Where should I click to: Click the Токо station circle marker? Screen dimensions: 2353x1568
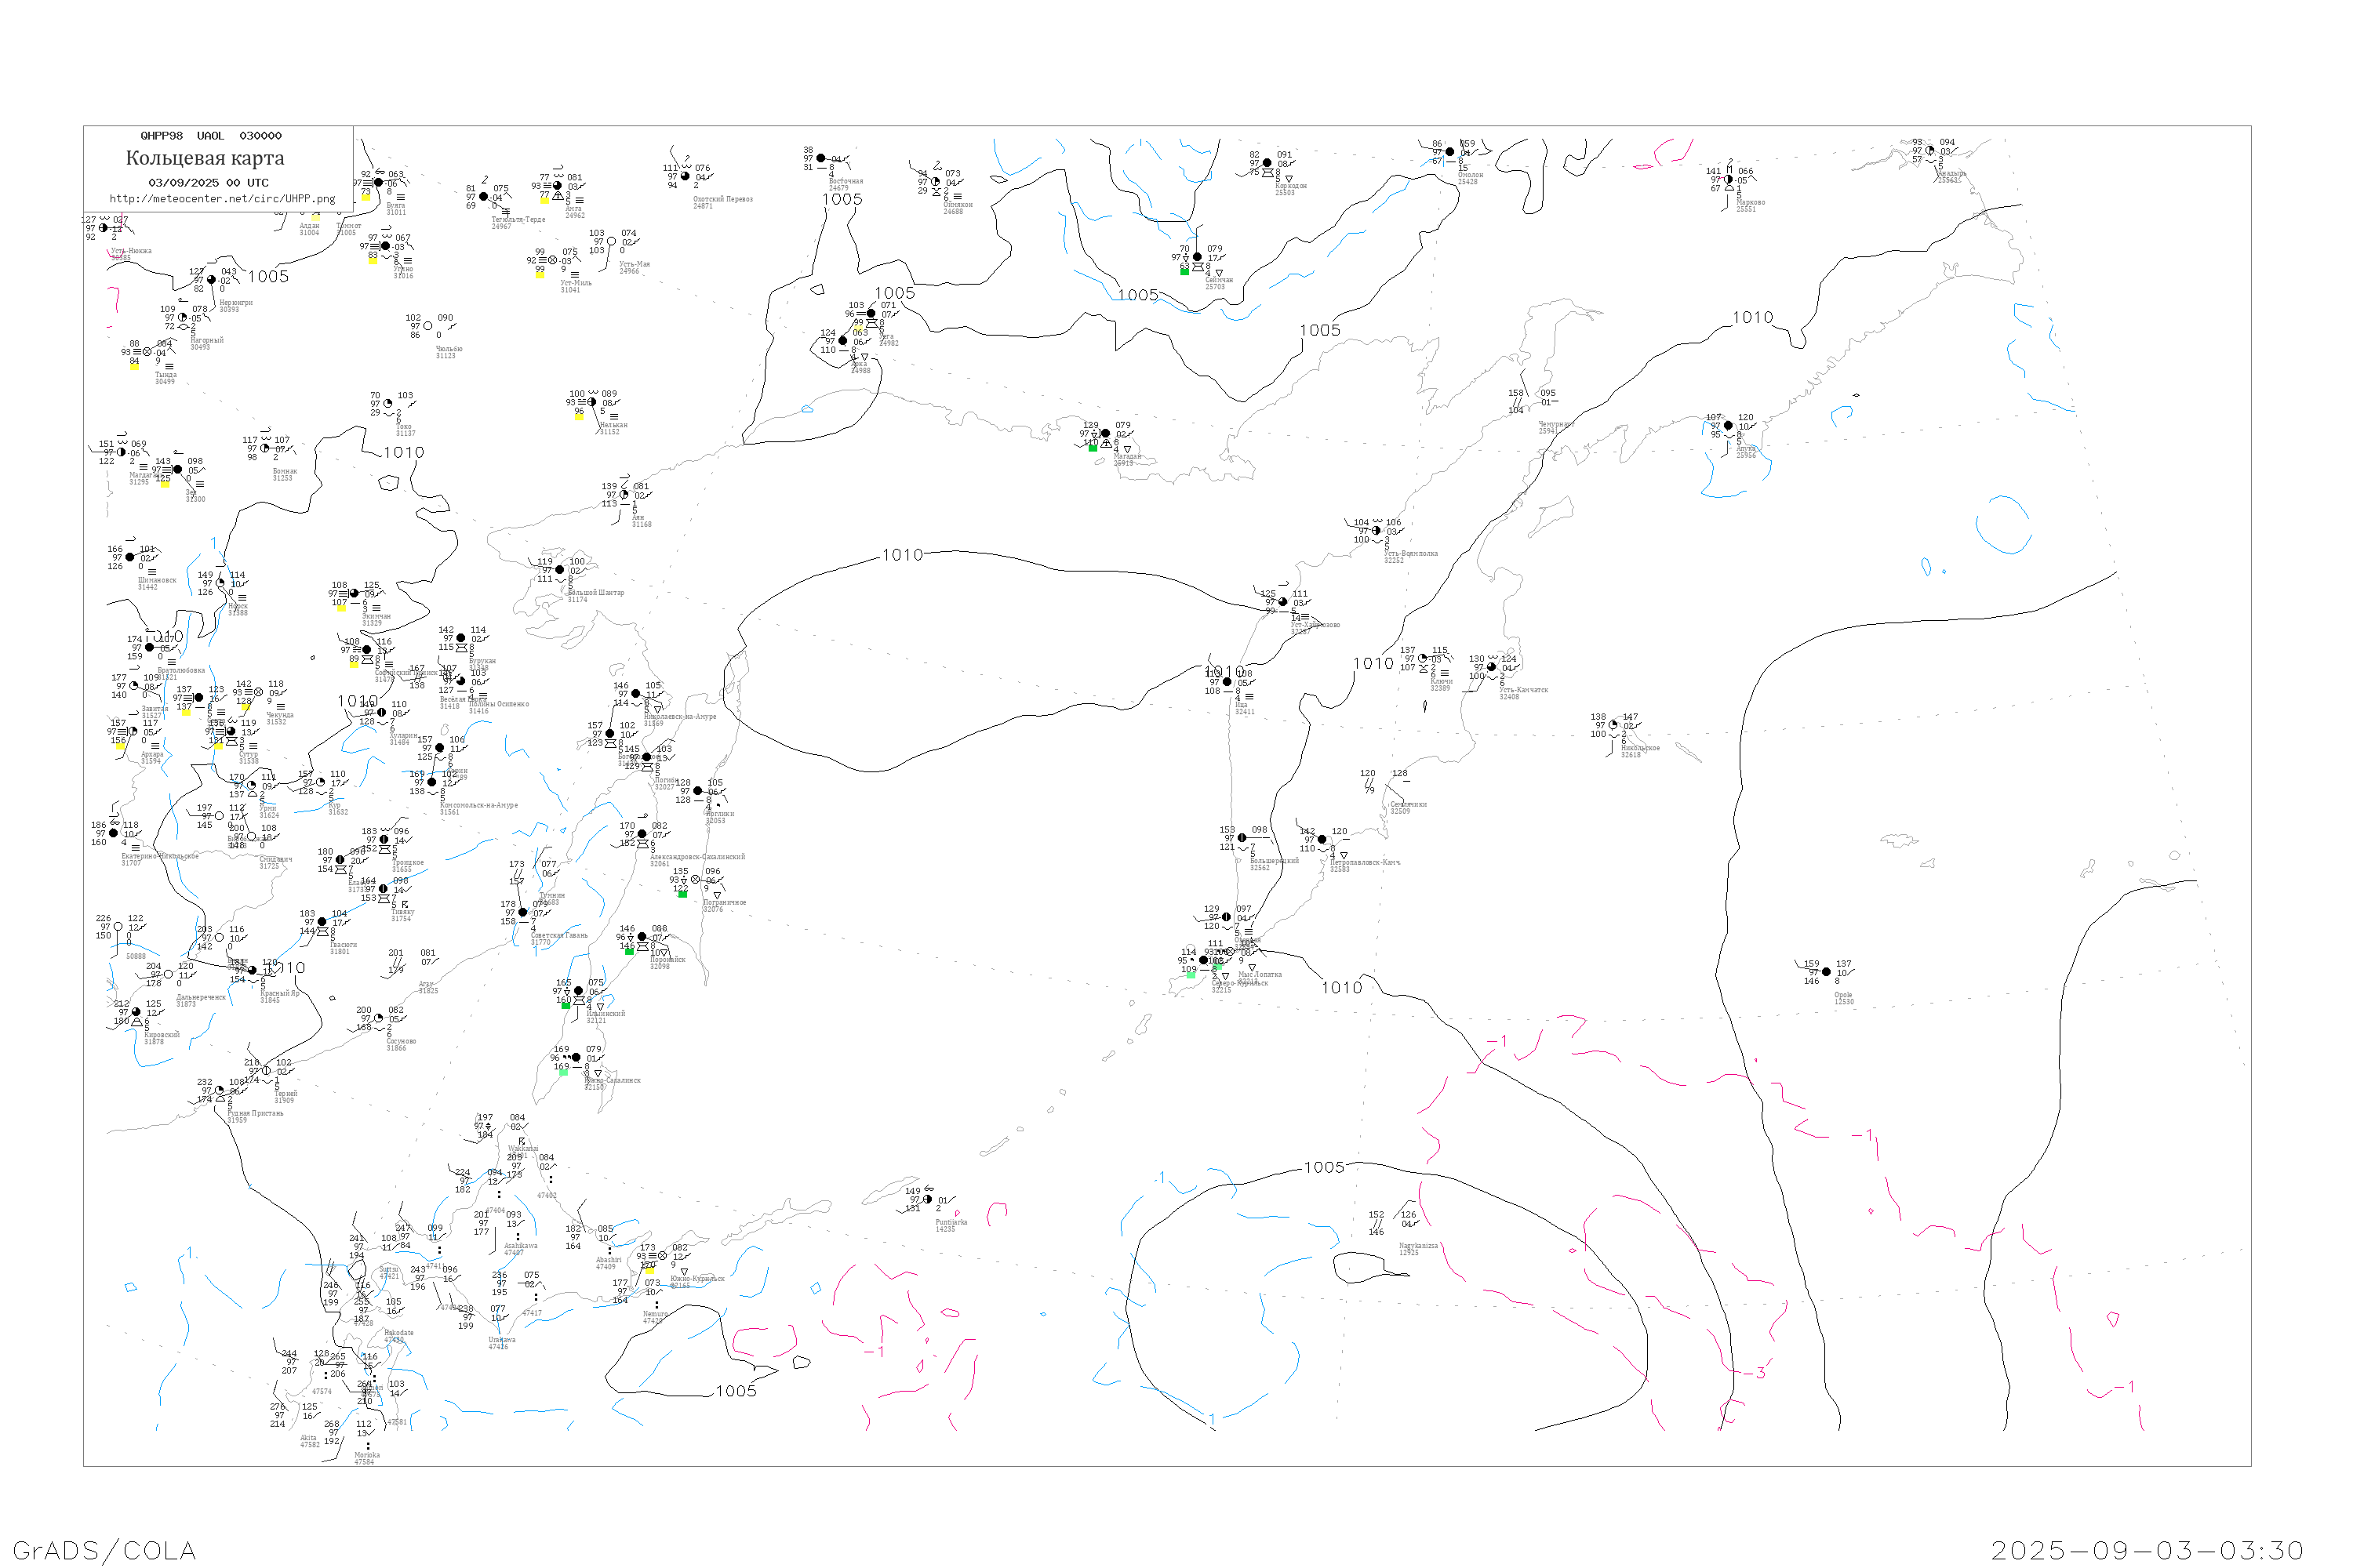[388, 404]
